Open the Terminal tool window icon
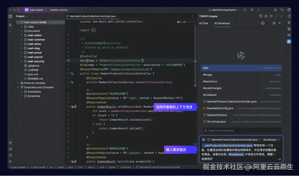The width and height of the screenshot is (299, 176). 11,149
